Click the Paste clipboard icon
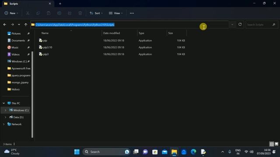Viewport: 280px width, 157px height. tap(49, 13)
